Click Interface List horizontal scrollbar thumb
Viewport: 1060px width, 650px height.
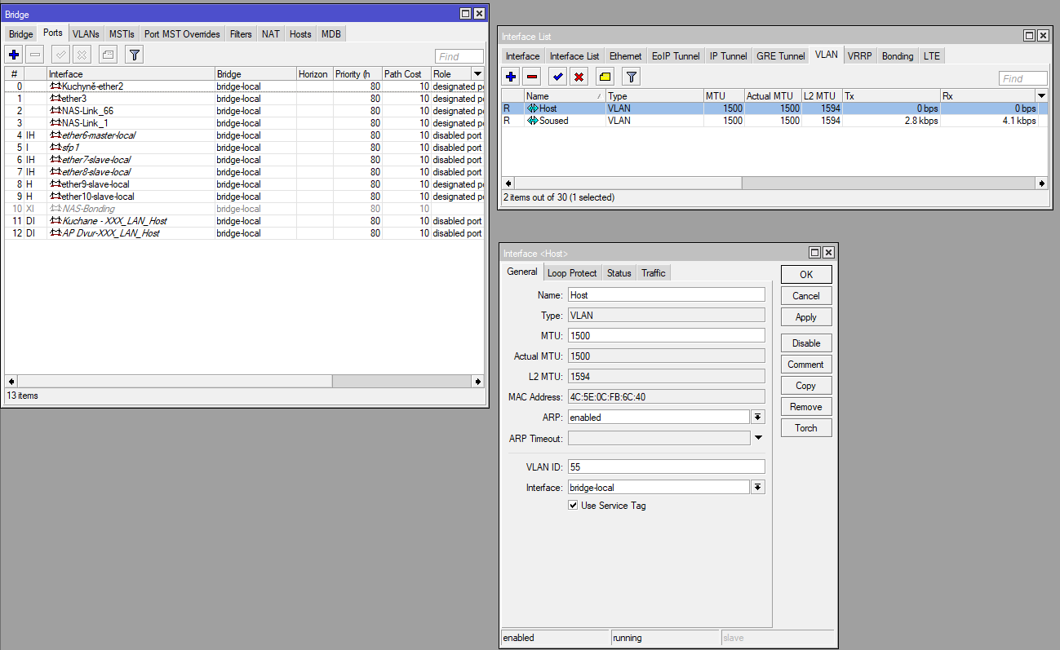628,184
